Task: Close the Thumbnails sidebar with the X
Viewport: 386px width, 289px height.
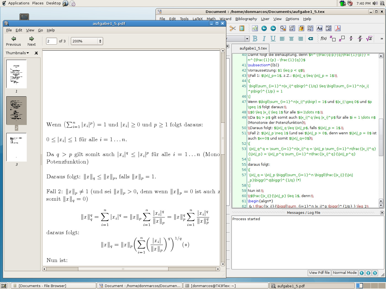Action: [36, 53]
